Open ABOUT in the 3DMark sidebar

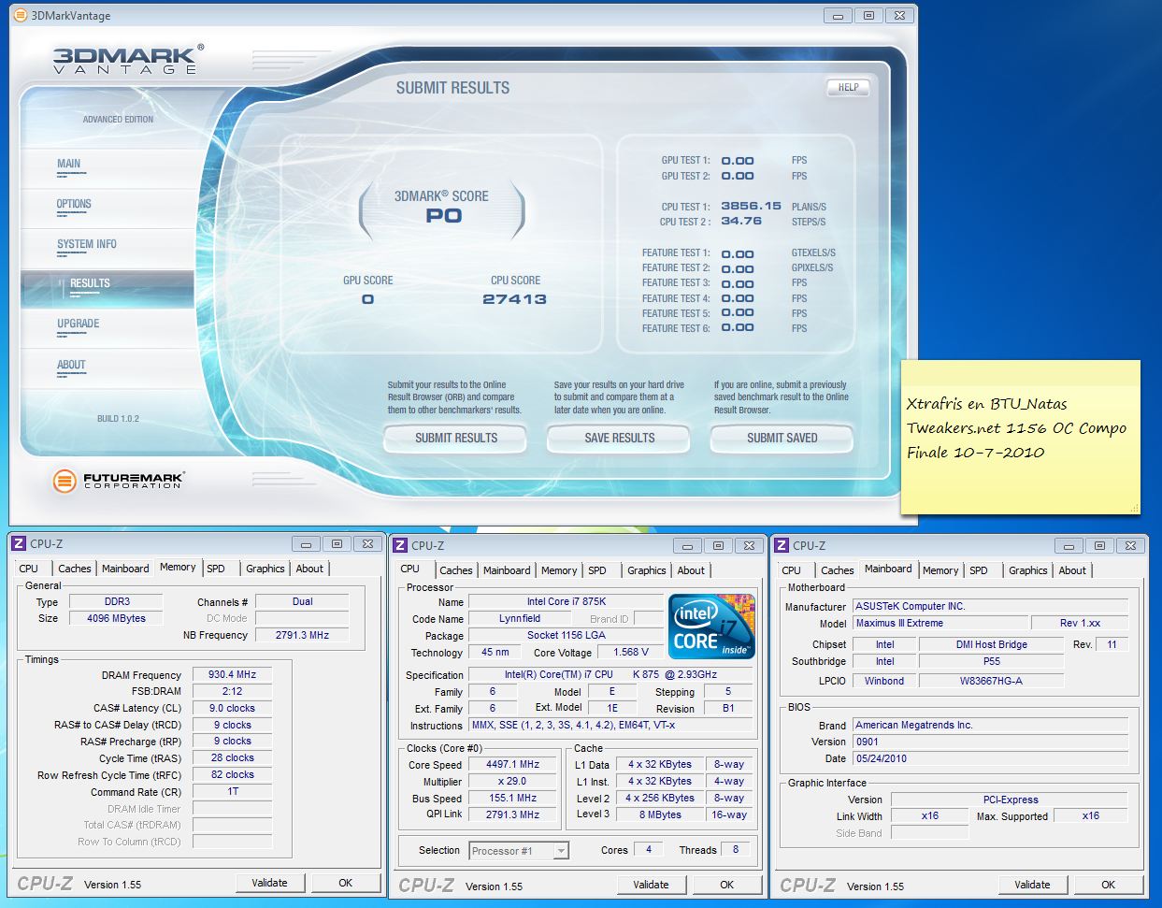(71, 366)
